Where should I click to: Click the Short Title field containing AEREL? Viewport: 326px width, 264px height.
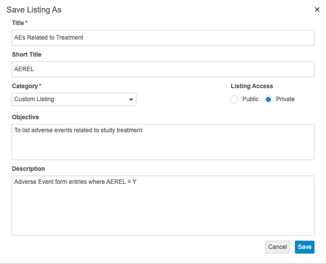coord(162,69)
